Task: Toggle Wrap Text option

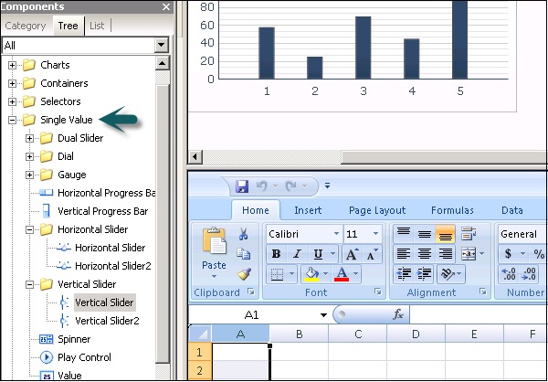Action: point(469,234)
